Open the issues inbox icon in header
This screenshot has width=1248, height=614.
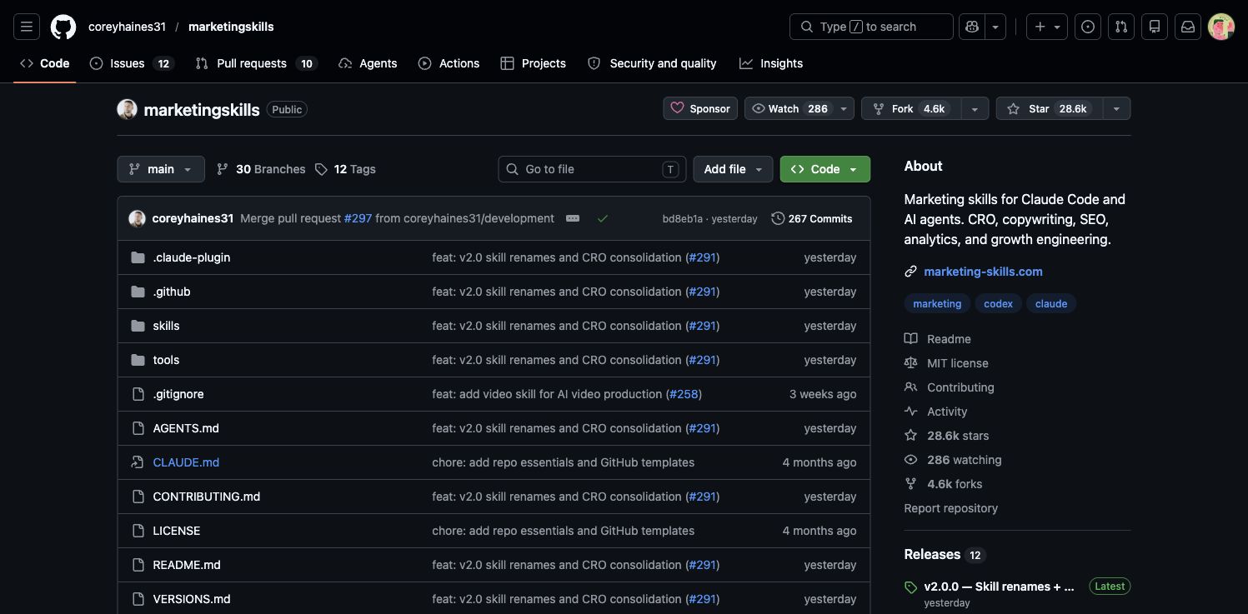[x=1088, y=27]
